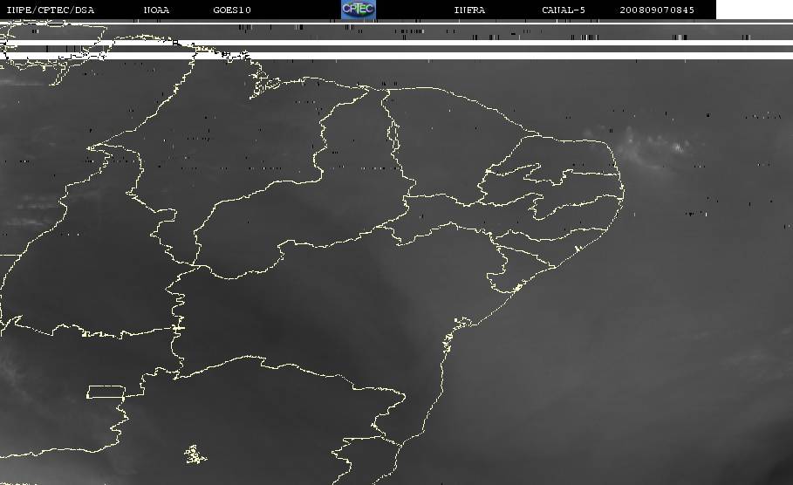The height and width of the screenshot is (485, 793).
Task: Click the GOES10 satellite label
Action: tap(232, 10)
